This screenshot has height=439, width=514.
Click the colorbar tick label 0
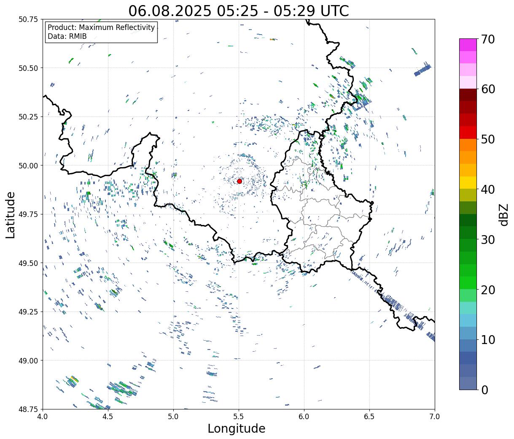click(484, 390)
